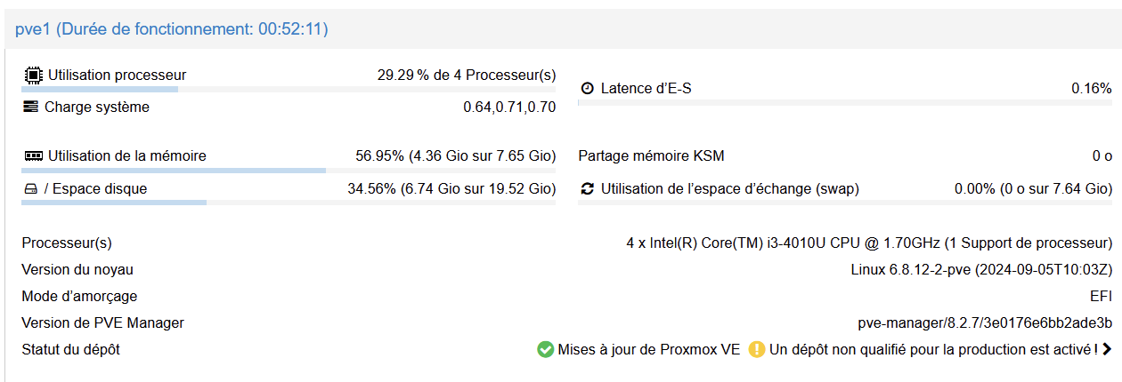Click the system load server icon

(31, 107)
